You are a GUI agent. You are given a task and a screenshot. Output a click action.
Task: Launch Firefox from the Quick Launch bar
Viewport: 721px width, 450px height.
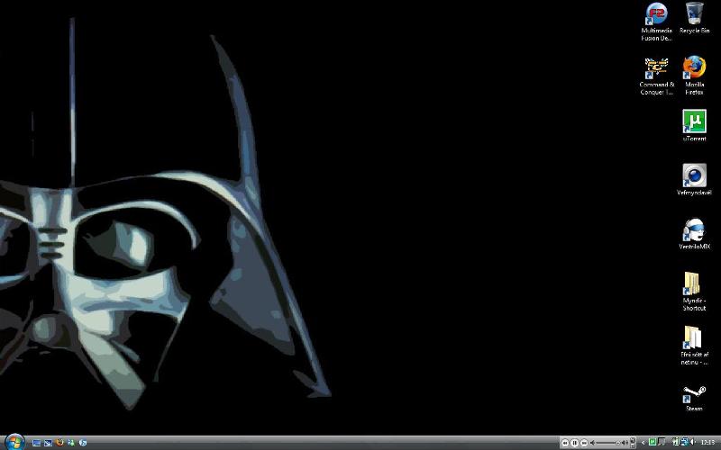pos(59,442)
